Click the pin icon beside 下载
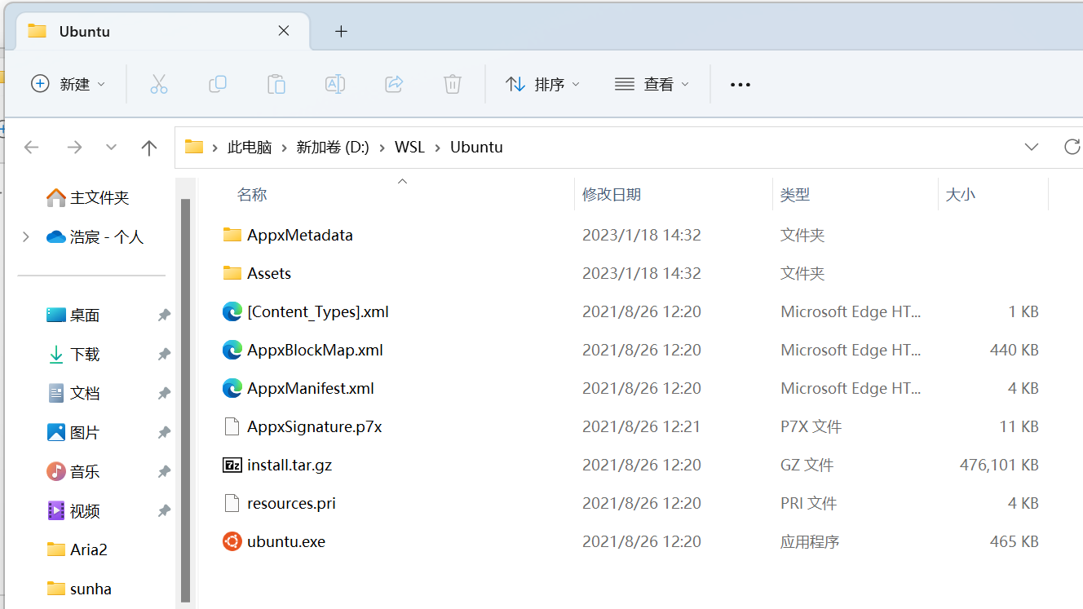The width and height of the screenshot is (1083, 609). (x=164, y=354)
